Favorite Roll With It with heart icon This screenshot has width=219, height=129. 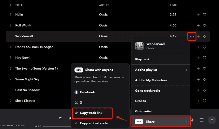pos(204,25)
